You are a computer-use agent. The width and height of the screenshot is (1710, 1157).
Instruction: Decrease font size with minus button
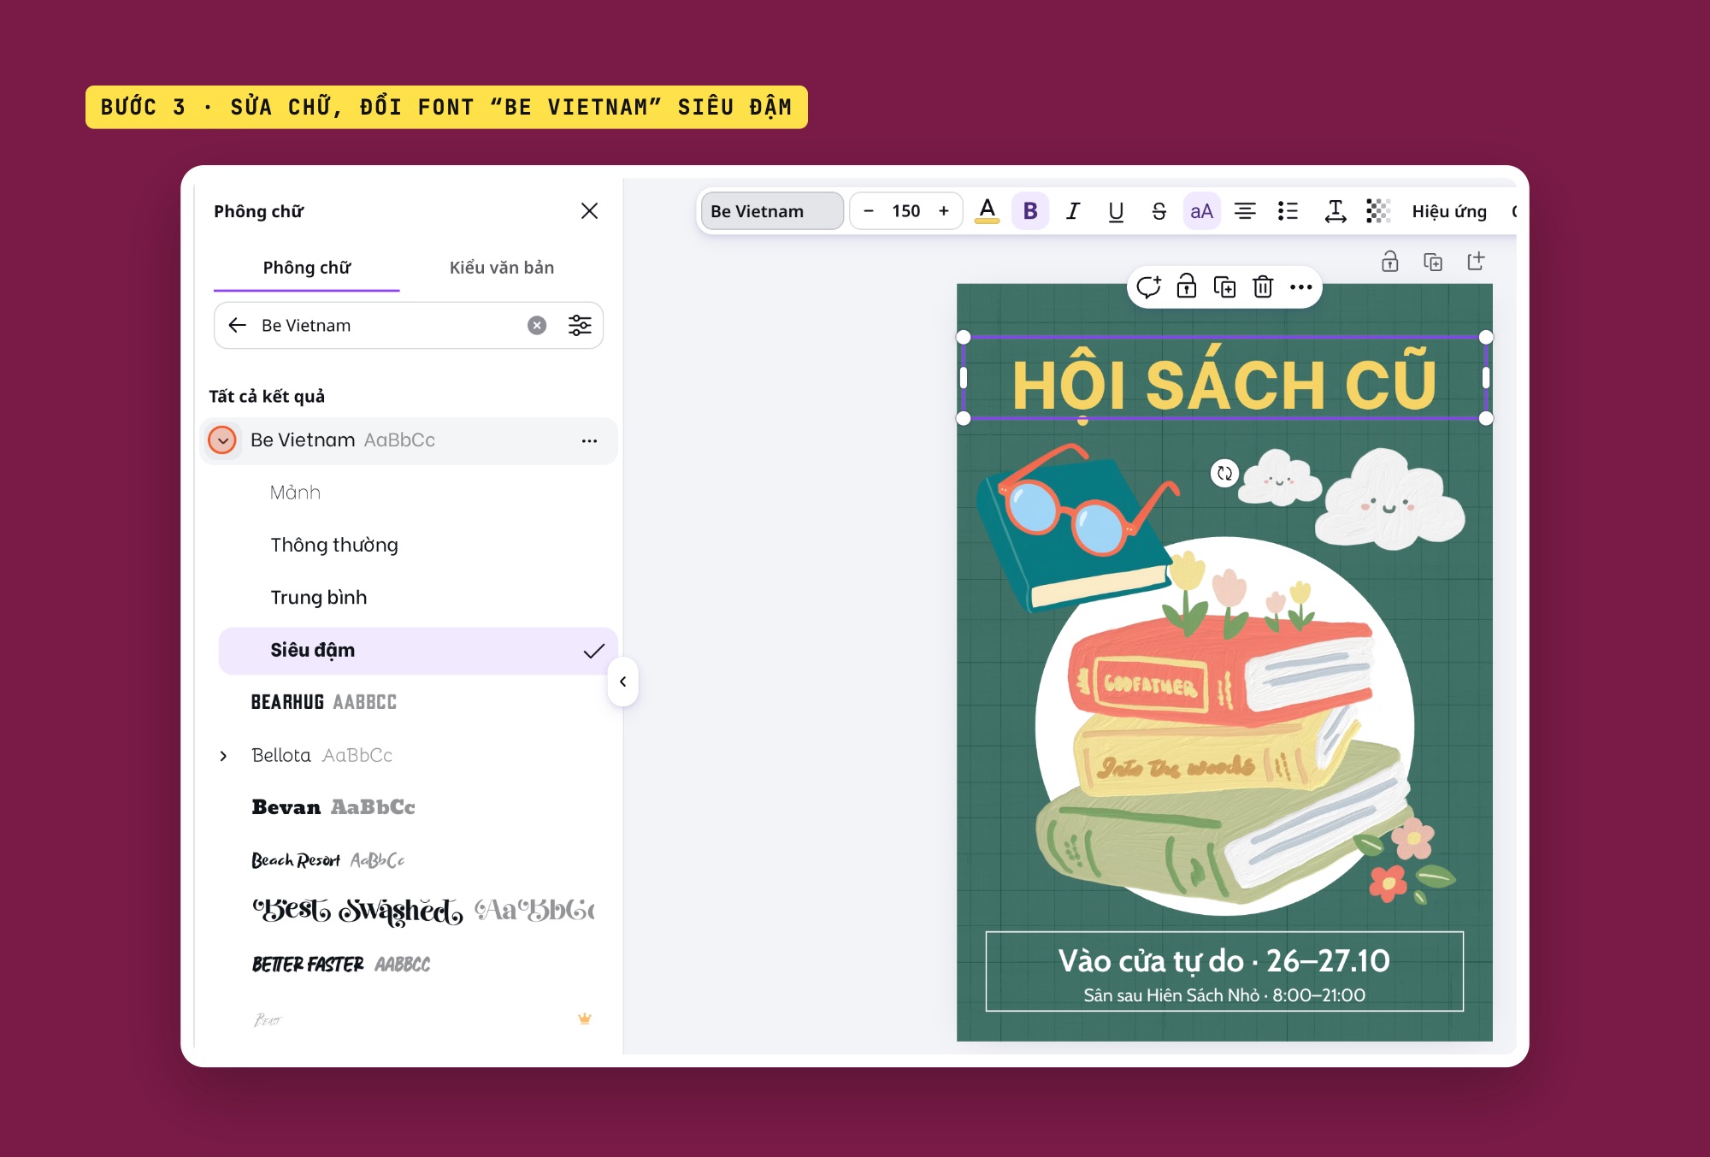869,211
